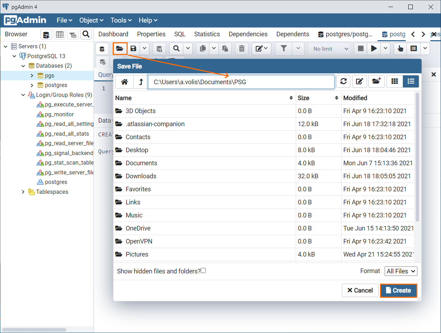Click the file path input field
This screenshot has width=441, height=333.
[x=241, y=82]
